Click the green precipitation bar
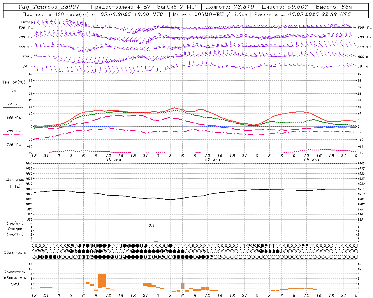Viewport: 373px width, 298px height. [156, 242]
